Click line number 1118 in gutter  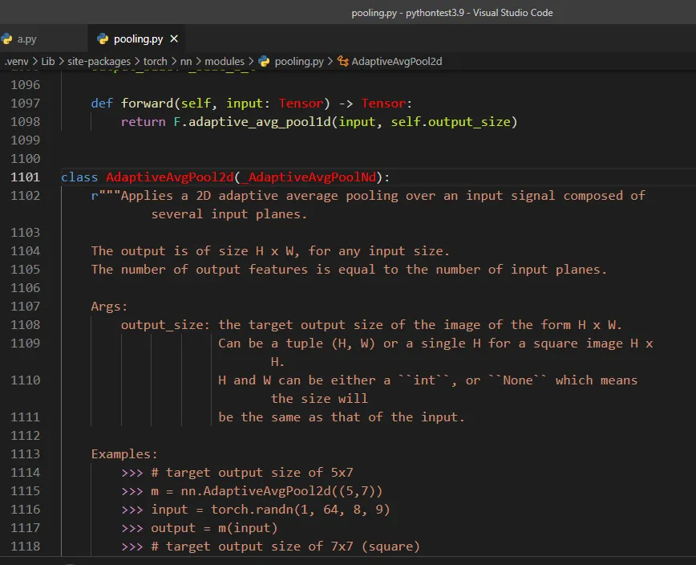tap(26, 547)
